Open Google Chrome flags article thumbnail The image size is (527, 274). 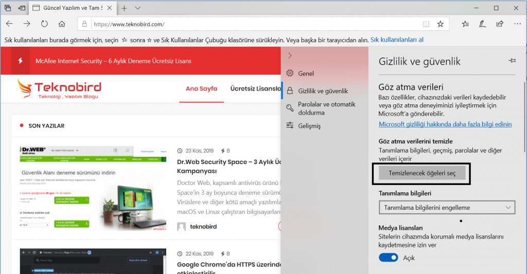(93, 261)
